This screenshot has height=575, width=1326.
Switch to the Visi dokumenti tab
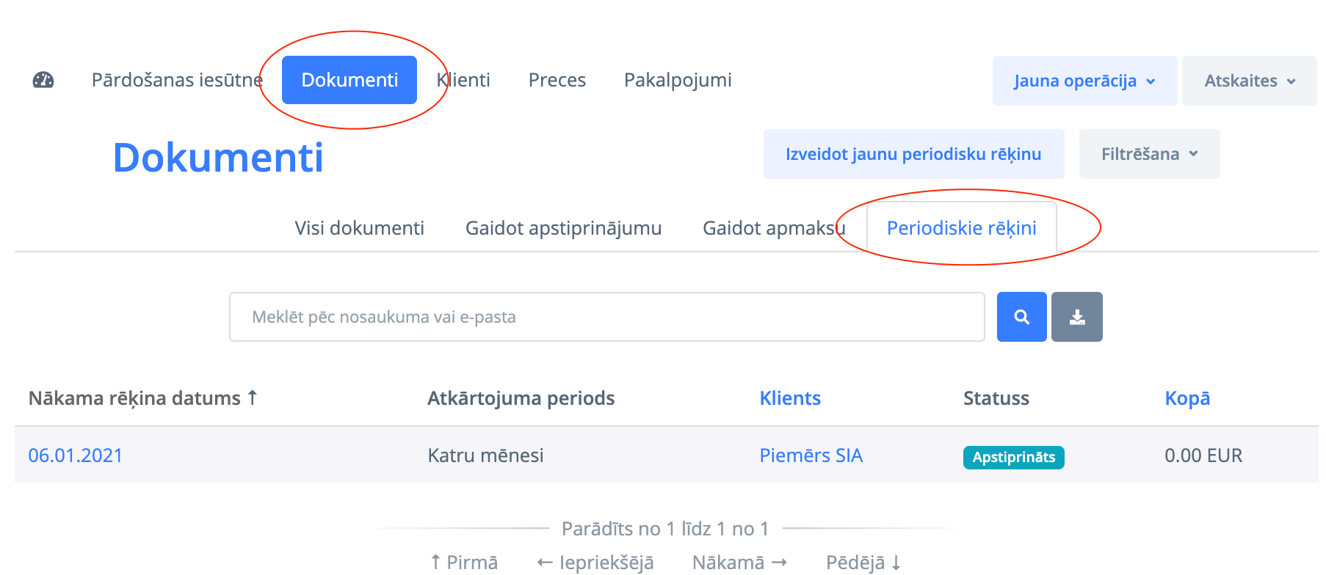tap(359, 228)
